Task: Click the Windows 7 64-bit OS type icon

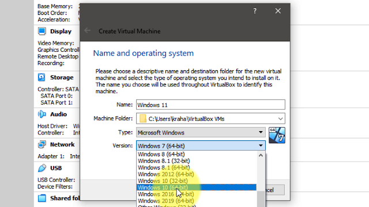Action: 277,135
